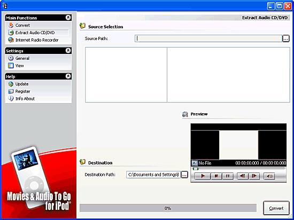Step forward one frame in preview

click(254, 176)
